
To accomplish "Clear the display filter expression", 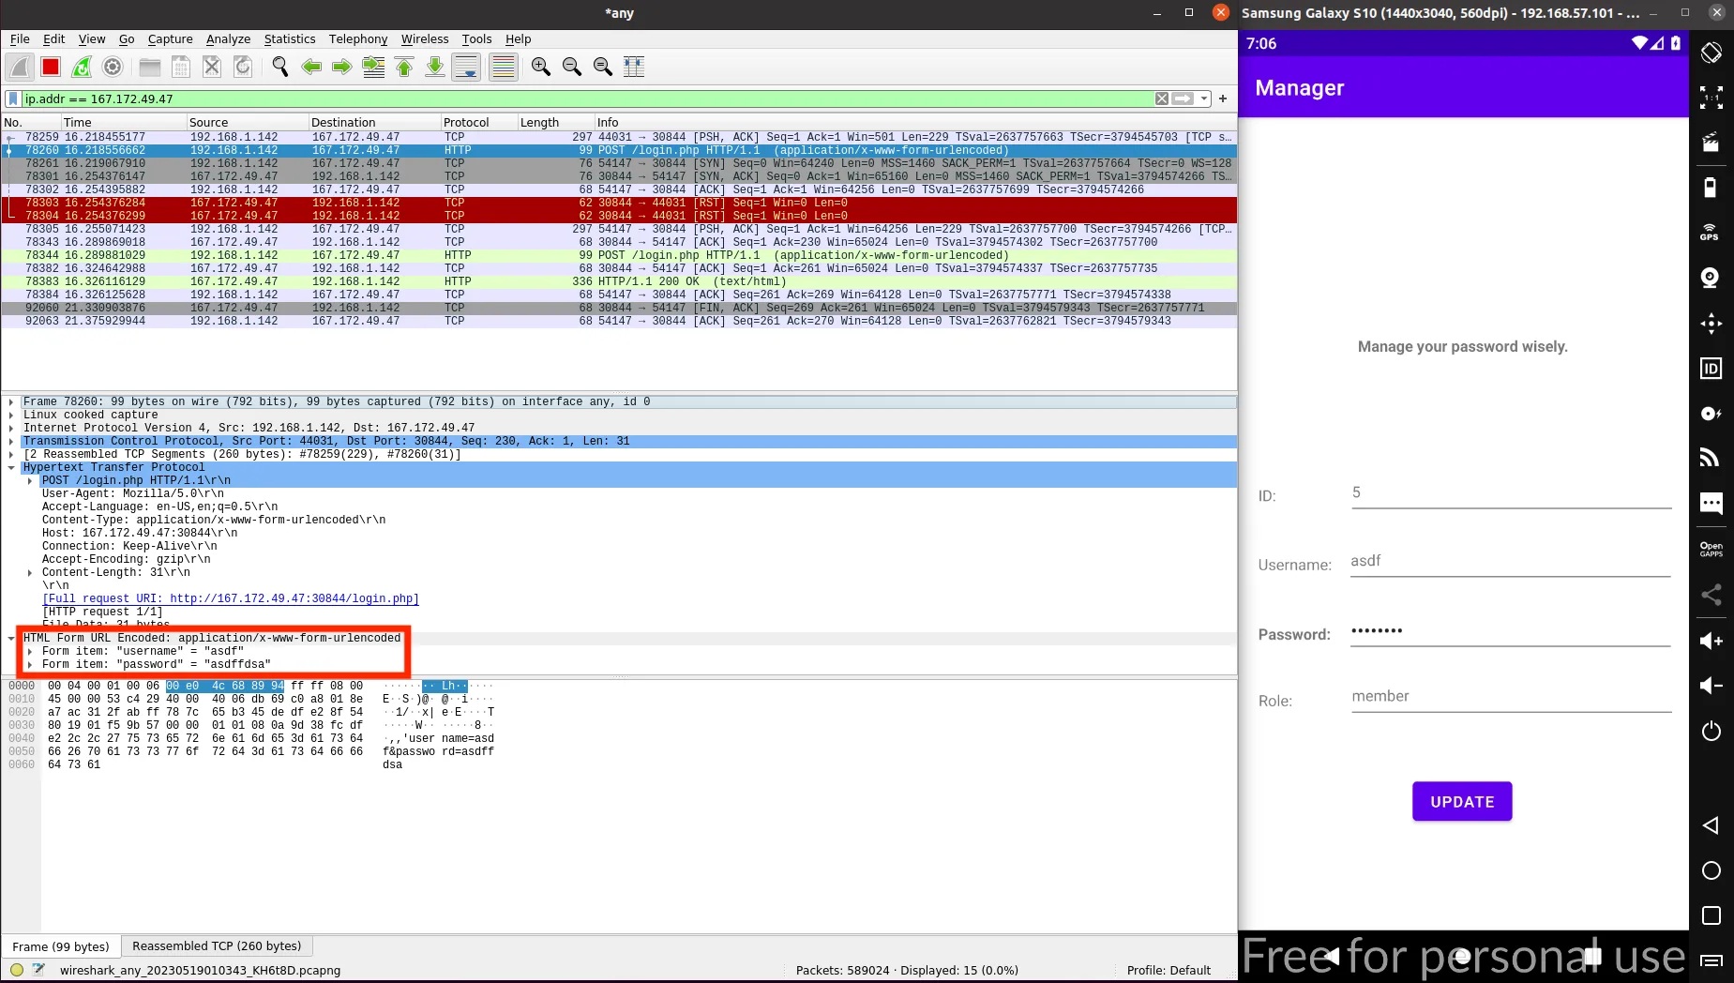I will pos(1162,98).
